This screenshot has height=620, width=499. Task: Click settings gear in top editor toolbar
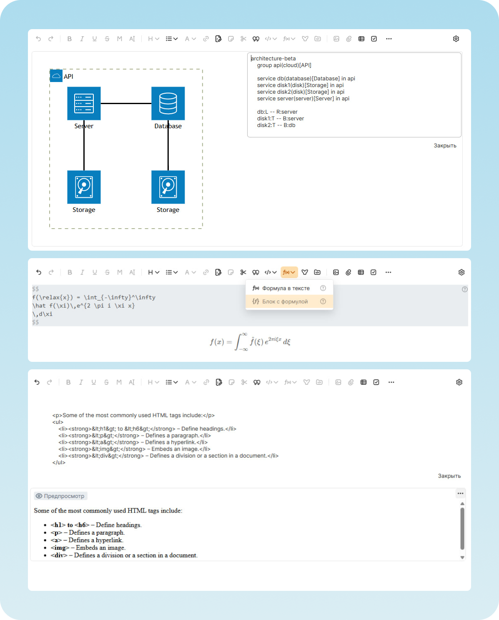(456, 39)
